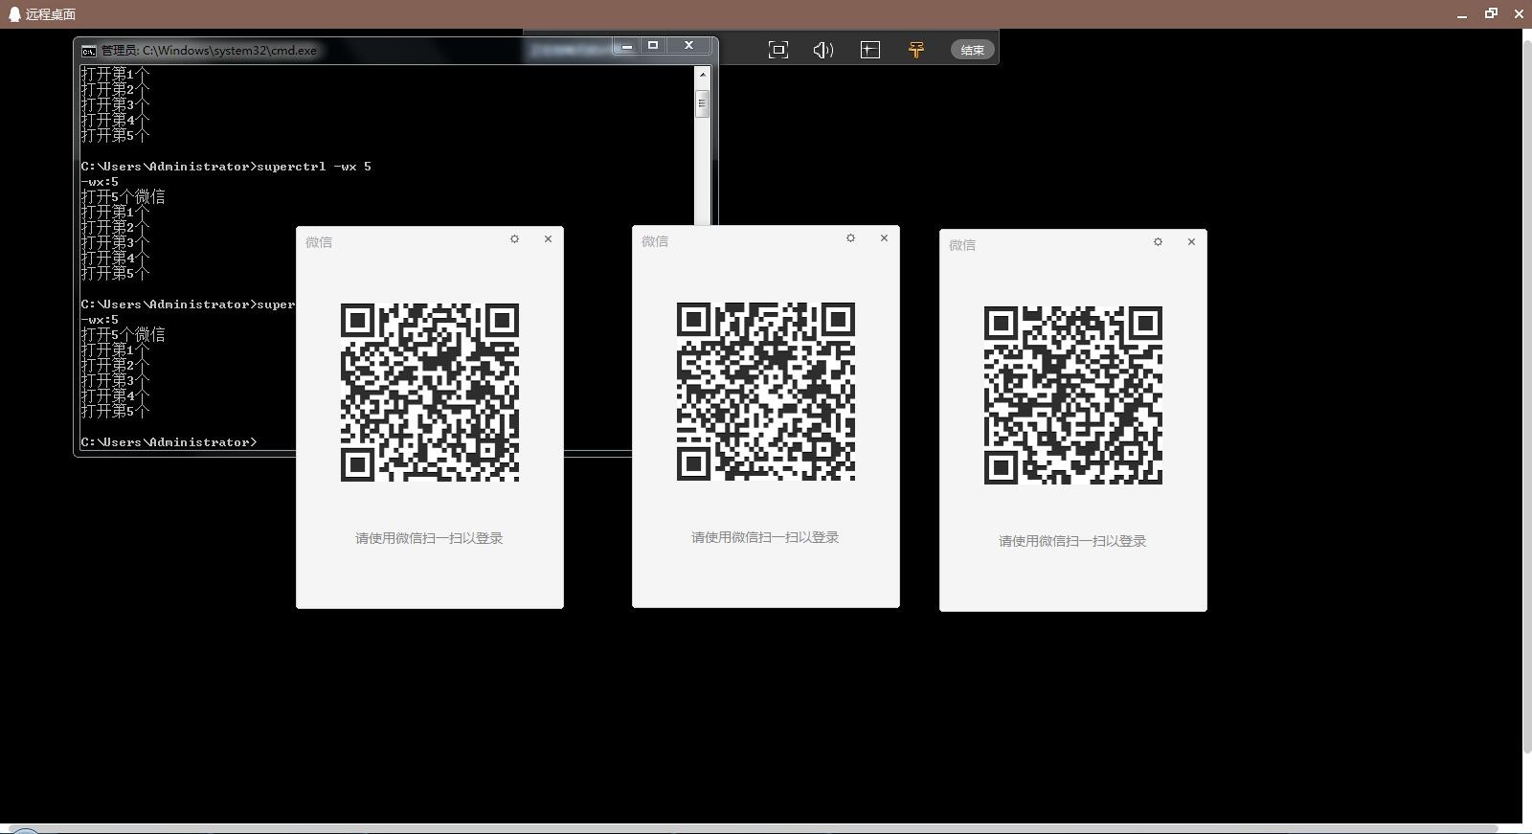Open settings gear of right WeChat window
Image resolution: width=1532 pixels, height=834 pixels.
[1159, 242]
